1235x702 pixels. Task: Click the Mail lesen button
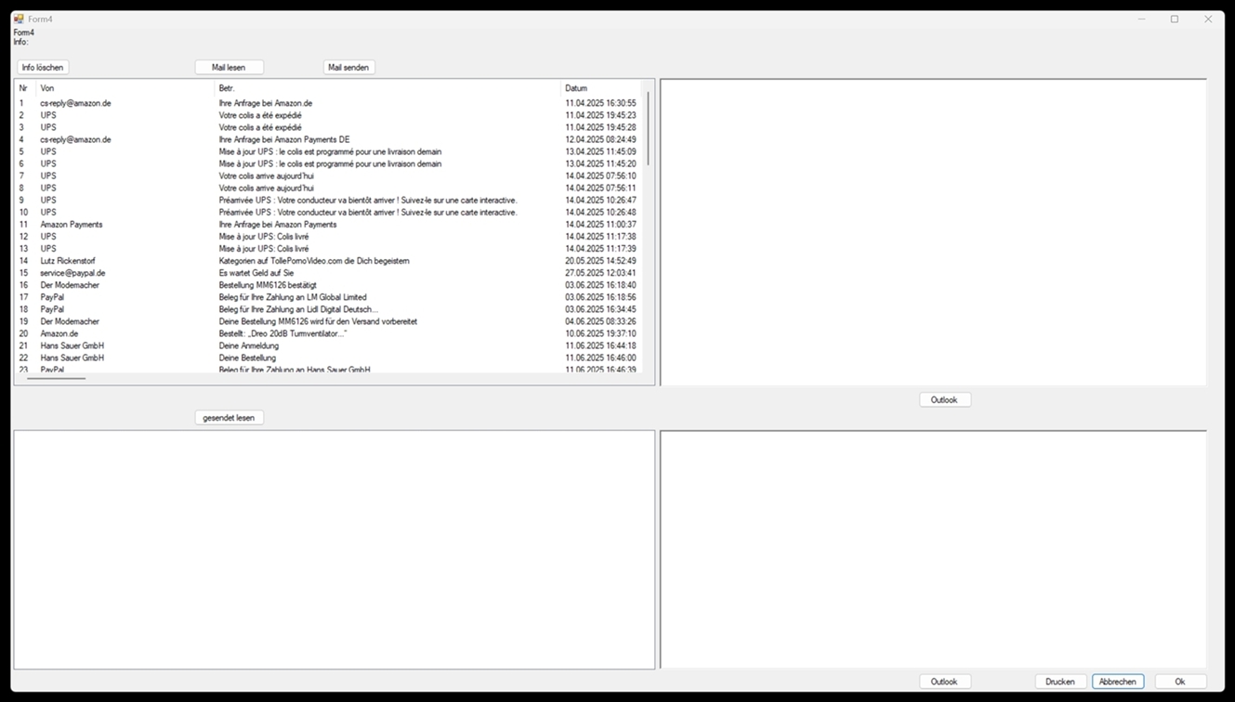[229, 67]
